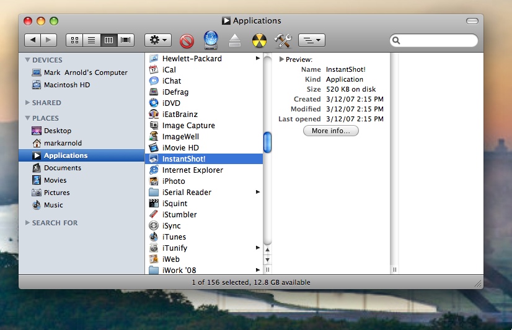Click the toolbar hide pill button
The width and height of the screenshot is (512, 330).
(472, 21)
